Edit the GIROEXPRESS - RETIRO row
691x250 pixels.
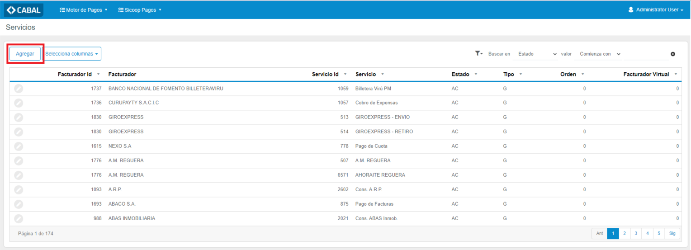19,132
